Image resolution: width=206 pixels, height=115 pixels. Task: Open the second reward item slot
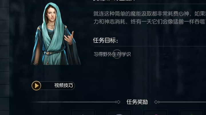tap(119, 112)
